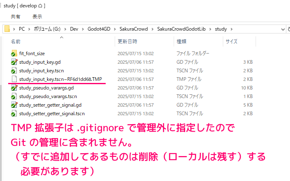
Task: Click the study_input_key.gd file icon
Action: (14, 62)
